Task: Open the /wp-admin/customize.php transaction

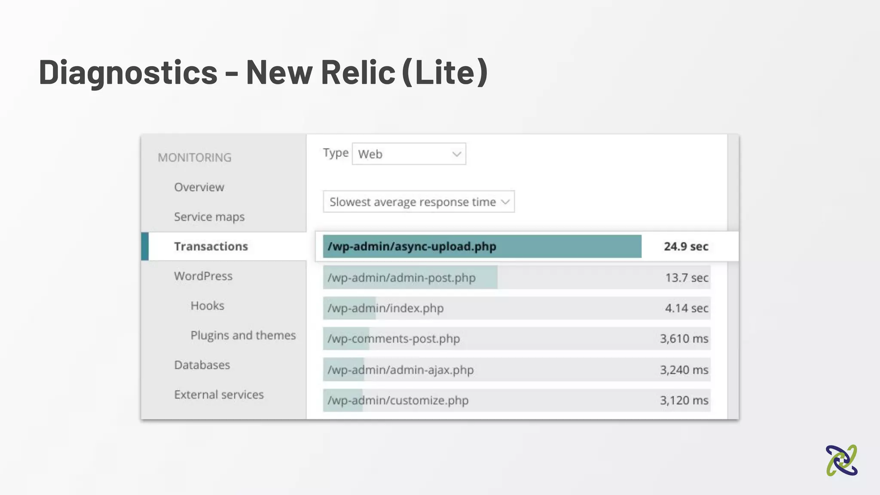Action: click(517, 400)
